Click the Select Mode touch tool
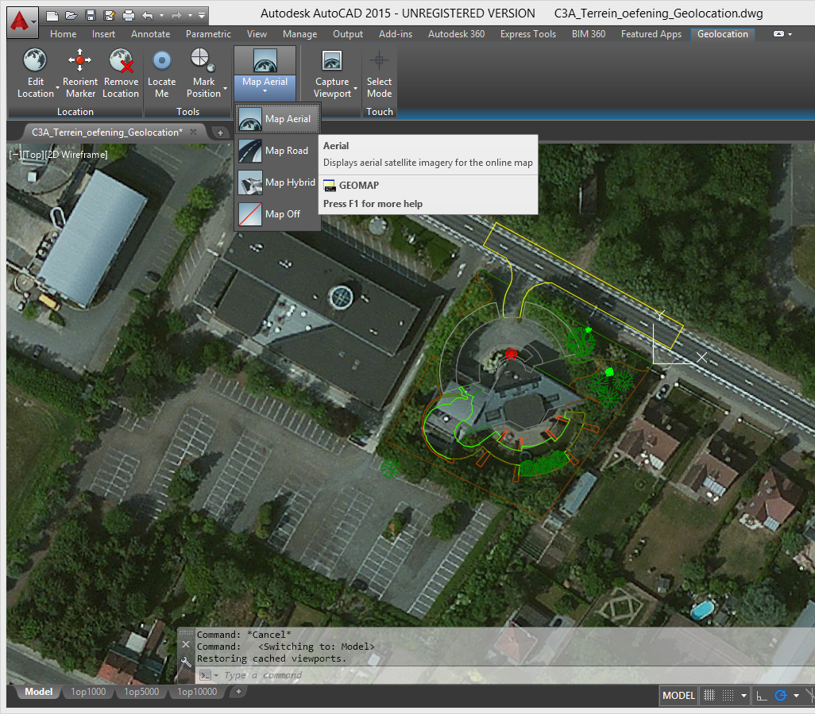815x714 pixels. click(379, 73)
